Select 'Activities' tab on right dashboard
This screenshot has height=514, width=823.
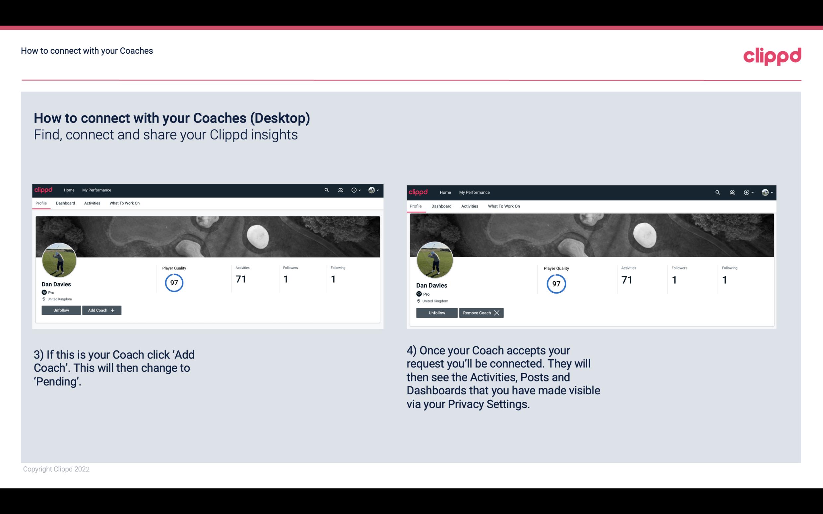tap(469, 205)
